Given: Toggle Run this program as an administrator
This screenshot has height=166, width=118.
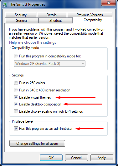Looking at the screenshot, I should click(x=16, y=129).
